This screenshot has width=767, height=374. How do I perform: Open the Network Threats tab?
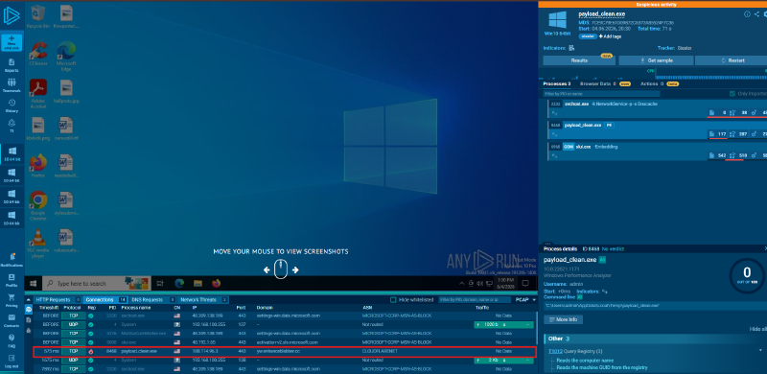tap(203, 299)
